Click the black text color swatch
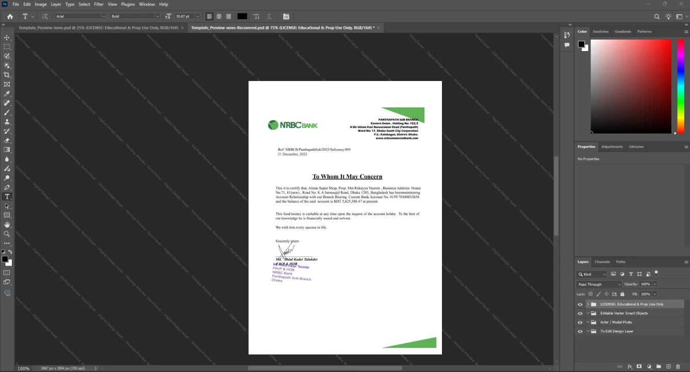Viewport: 690px width, 372px height. (242, 17)
